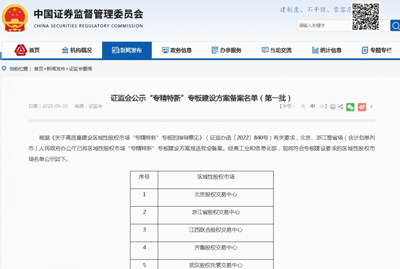Click the print page icon
Screen dimensions: 400x269
(333, 107)
